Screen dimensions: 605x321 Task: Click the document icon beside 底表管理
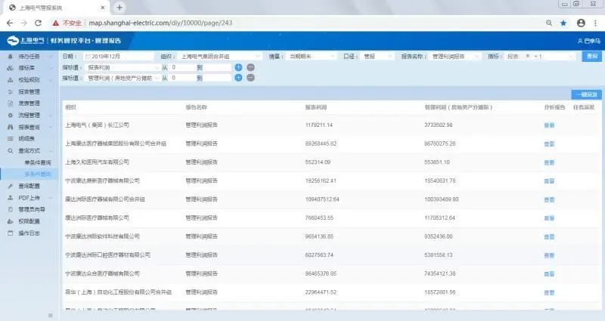(x=11, y=103)
